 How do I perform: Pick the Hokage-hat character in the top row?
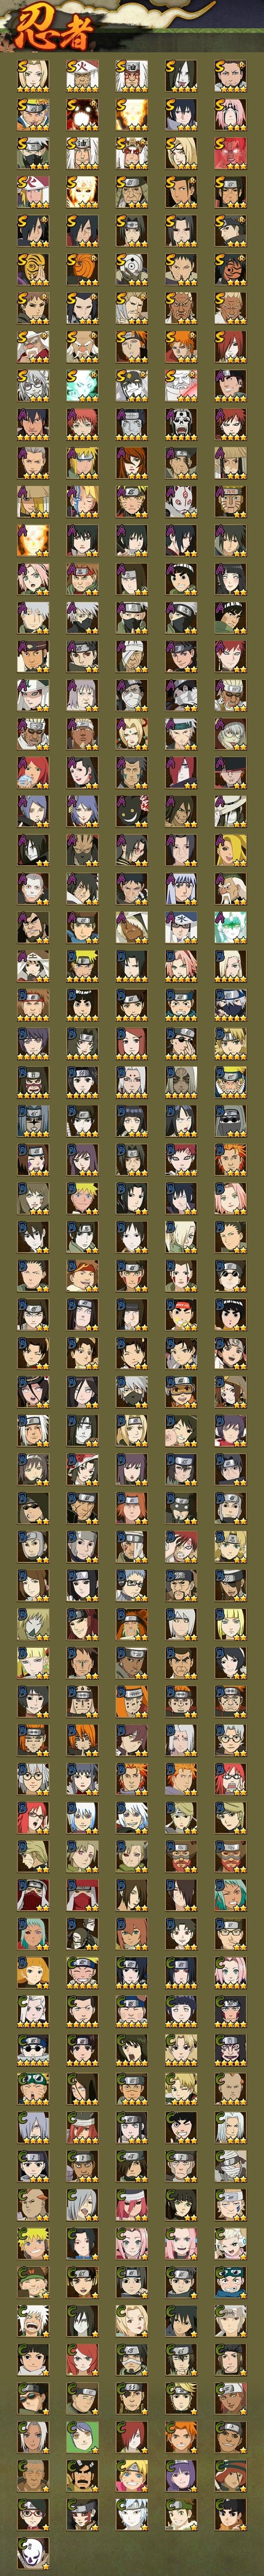pos(82,76)
